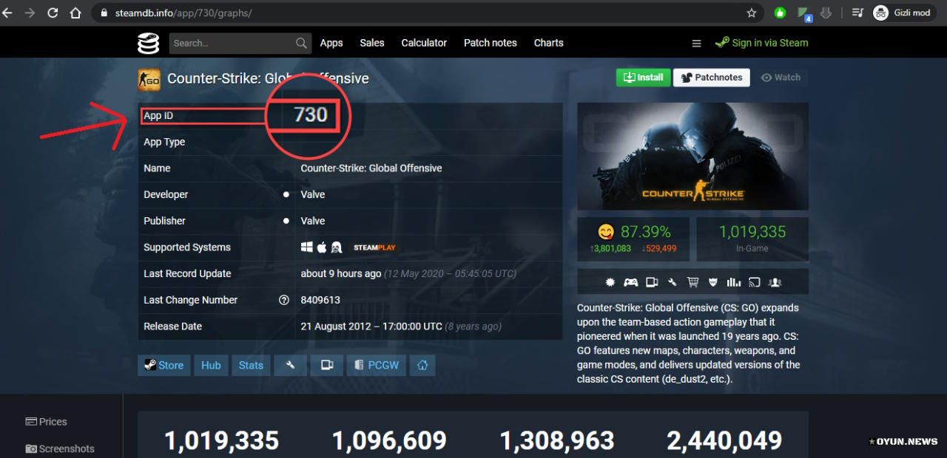Open the Apps menu item
Image resolution: width=947 pixels, height=458 pixels.
(x=331, y=43)
